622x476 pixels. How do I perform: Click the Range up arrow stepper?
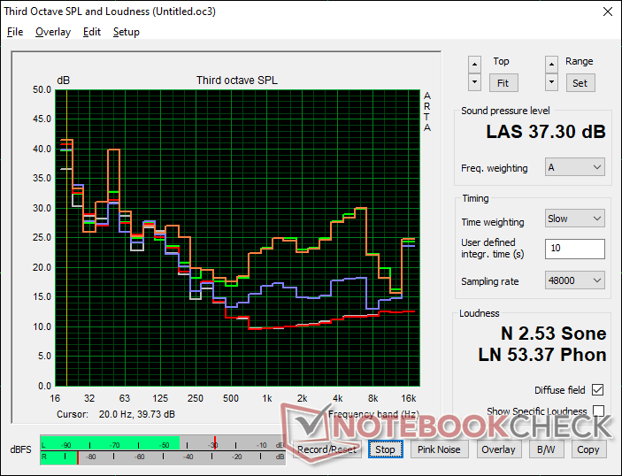tap(552, 65)
